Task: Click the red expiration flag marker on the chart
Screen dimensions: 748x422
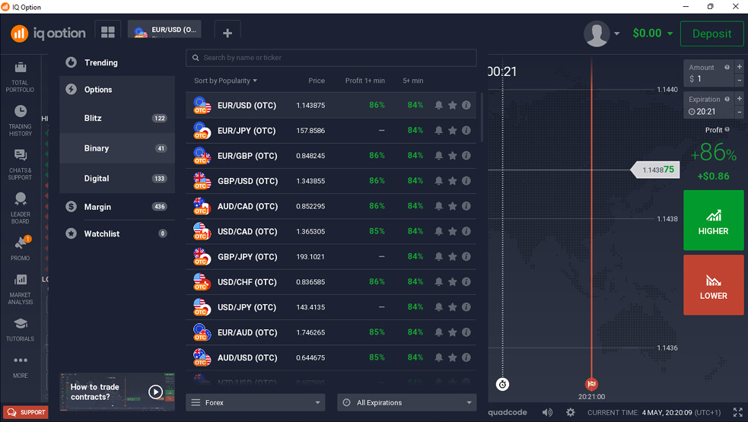Action: [x=591, y=384]
